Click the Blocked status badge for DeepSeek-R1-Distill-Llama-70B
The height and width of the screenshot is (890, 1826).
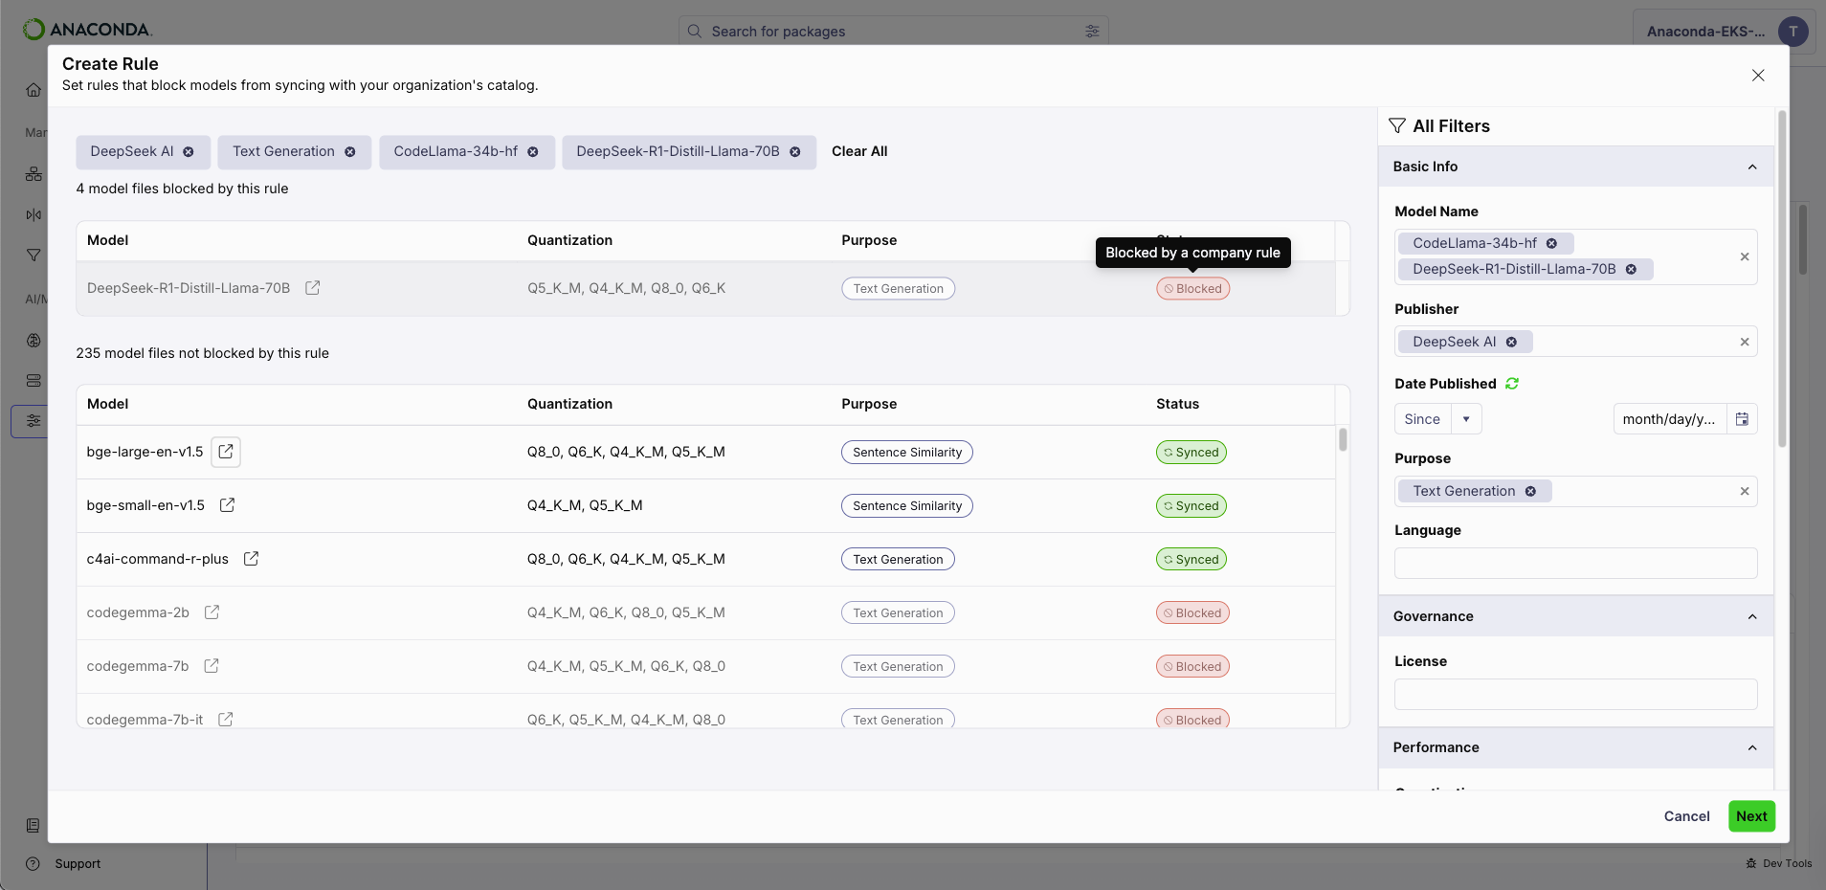1192,288
